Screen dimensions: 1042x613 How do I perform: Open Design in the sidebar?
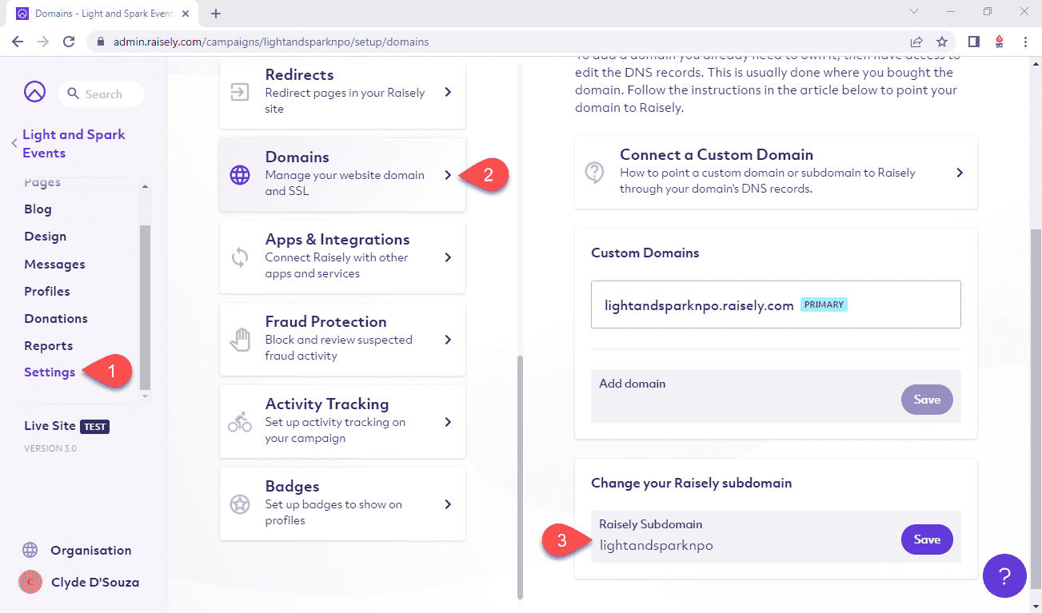point(45,237)
